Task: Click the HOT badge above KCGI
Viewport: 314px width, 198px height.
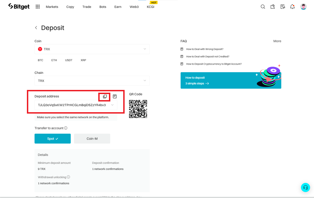Action: pos(154,2)
